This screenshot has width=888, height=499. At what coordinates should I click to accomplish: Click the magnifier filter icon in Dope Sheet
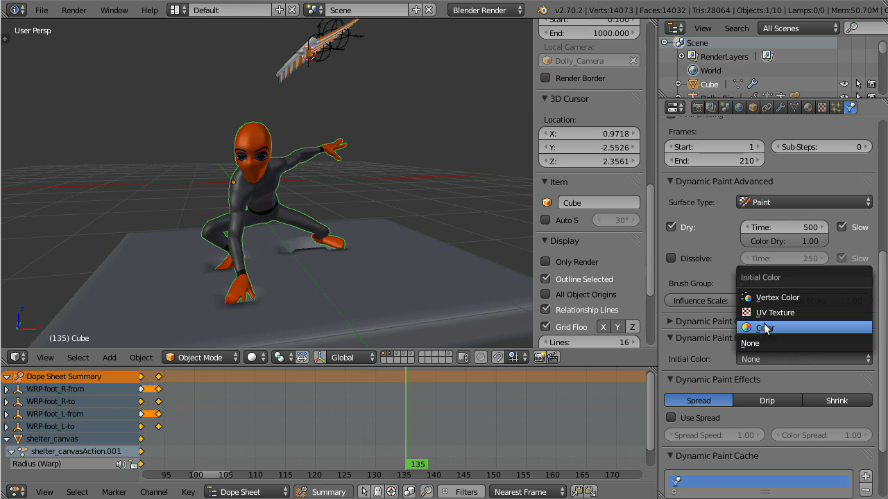tap(427, 491)
